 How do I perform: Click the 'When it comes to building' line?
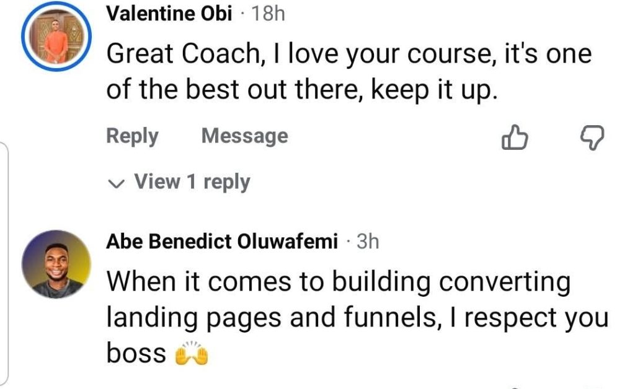pos(339,282)
